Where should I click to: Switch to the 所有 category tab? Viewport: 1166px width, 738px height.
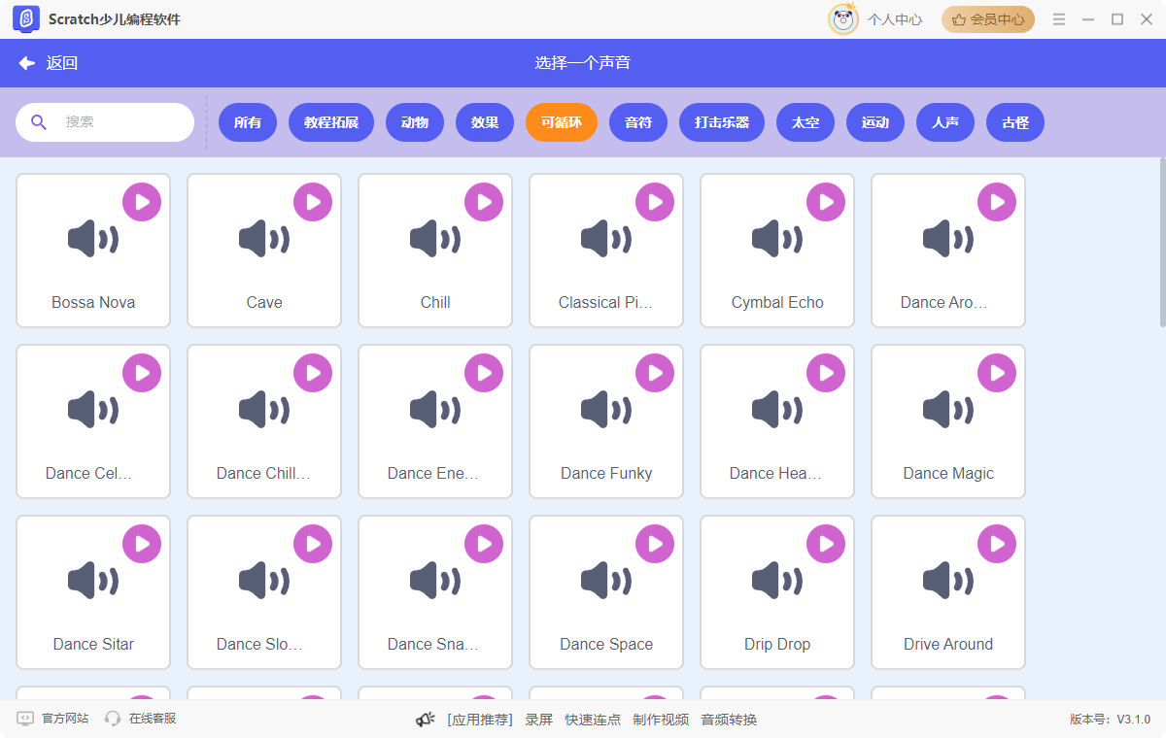(x=248, y=122)
